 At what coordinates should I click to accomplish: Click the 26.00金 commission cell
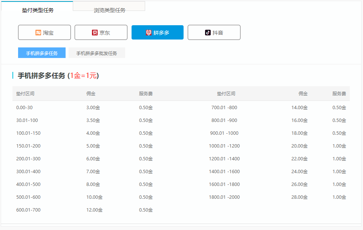[x=299, y=184]
